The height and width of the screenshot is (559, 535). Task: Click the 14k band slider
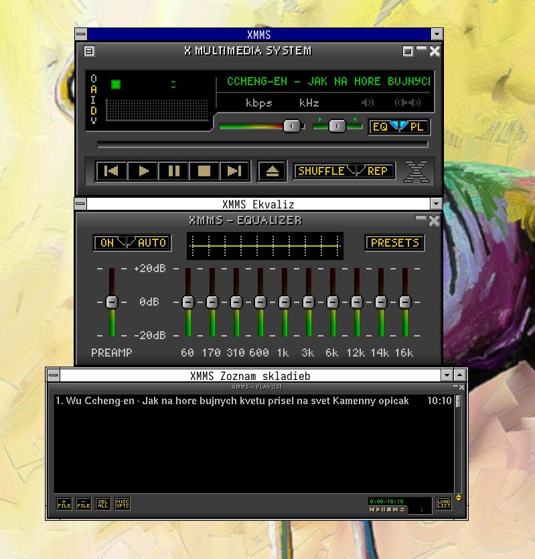coord(381,302)
